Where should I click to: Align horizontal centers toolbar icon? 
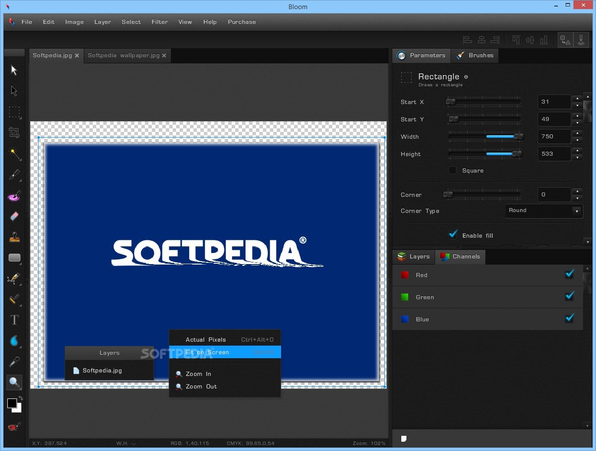click(x=481, y=40)
